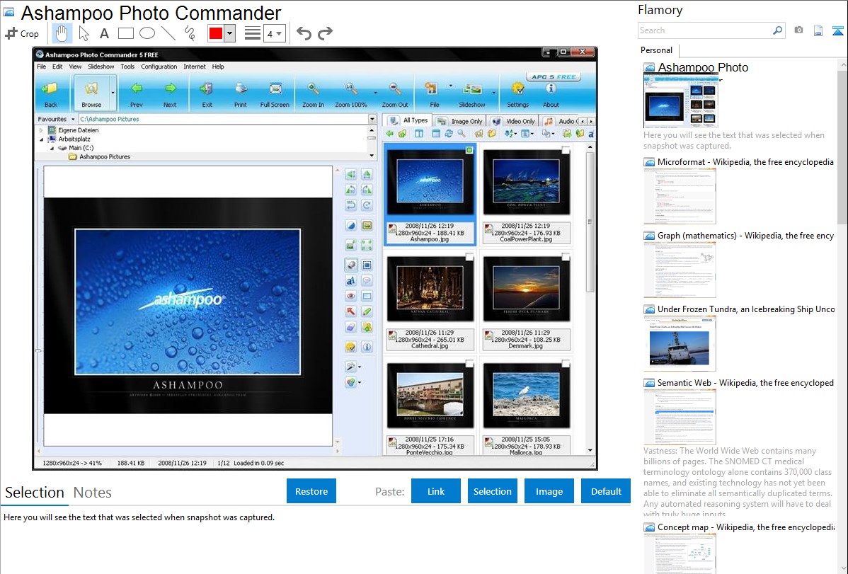This screenshot has width=848, height=574.
Task: Click the Default paste button
Action: pos(606,491)
